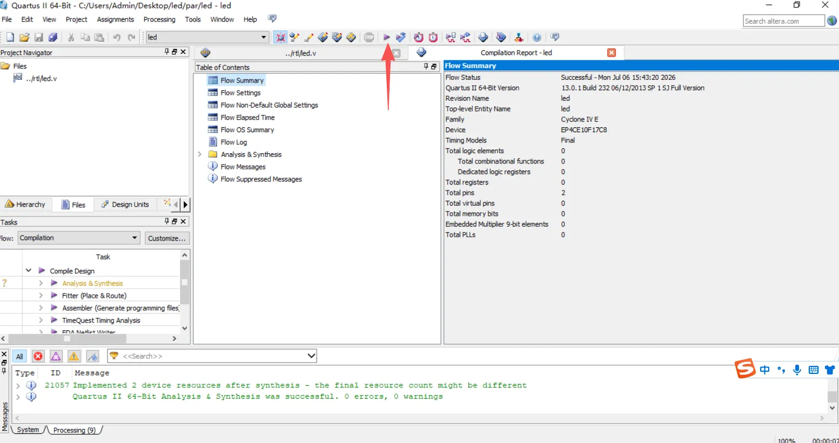The image size is (839, 443).
Task: Expand TimeQuest Timing Analysis task
Action: coord(41,321)
